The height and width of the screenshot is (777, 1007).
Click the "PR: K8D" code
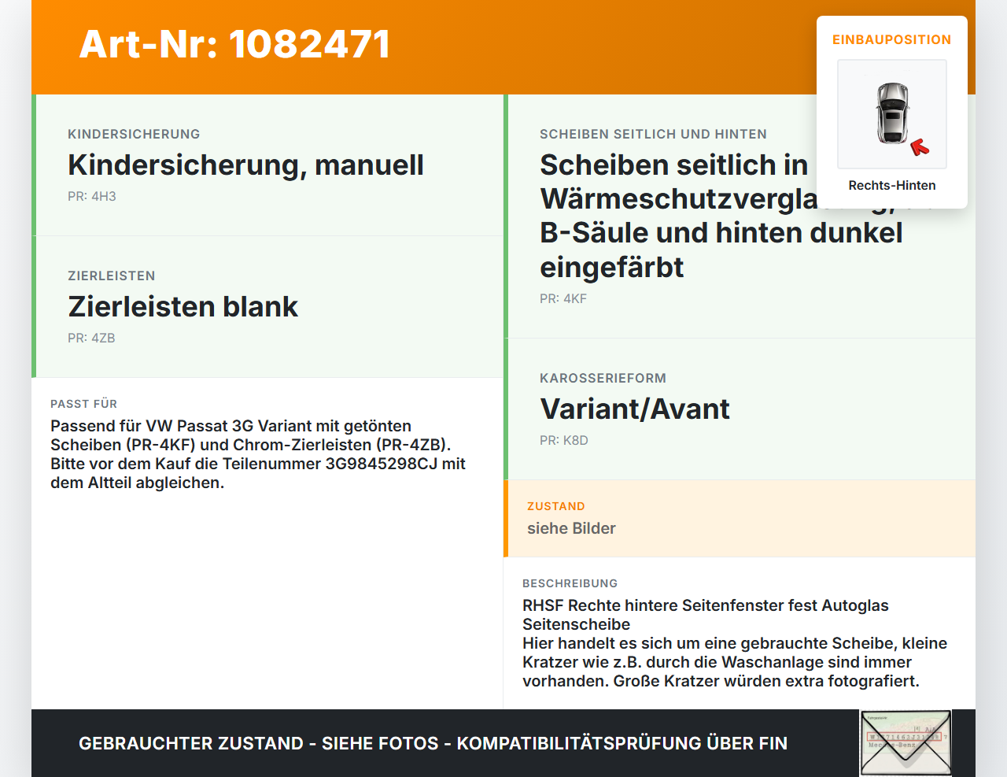pyautogui.click(x=564, y=440)
